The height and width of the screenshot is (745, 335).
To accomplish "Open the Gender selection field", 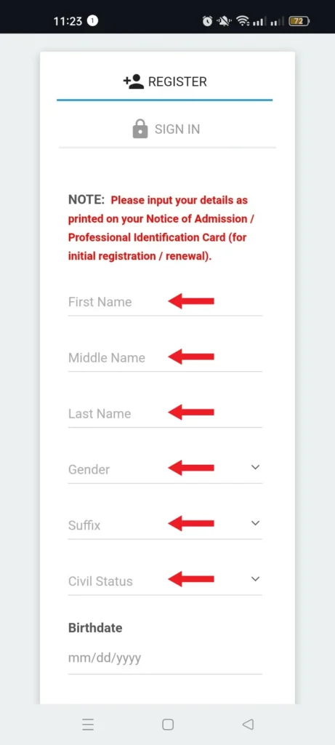I will click(x=165, y=469).
